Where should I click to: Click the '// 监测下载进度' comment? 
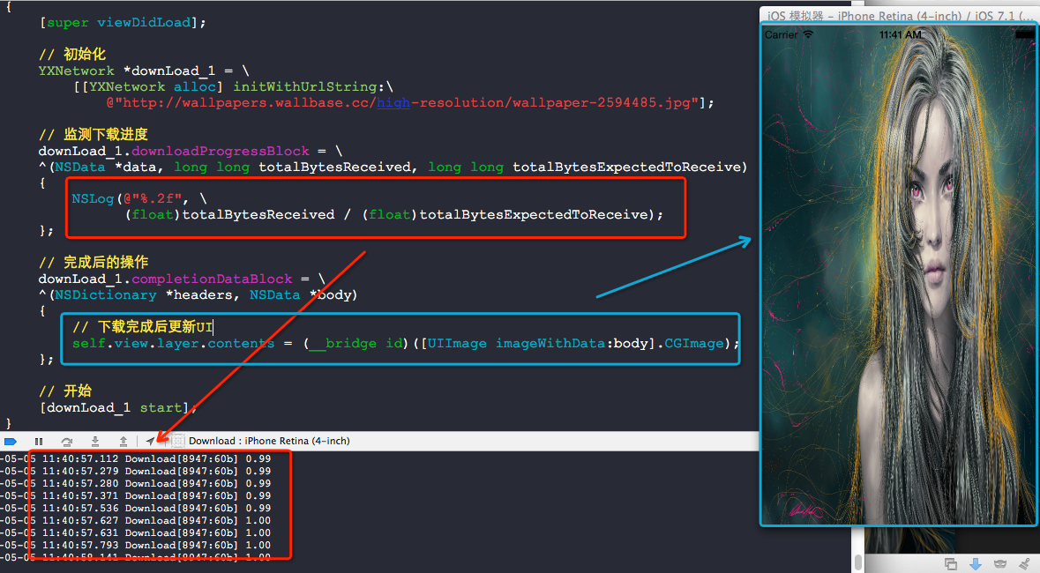tap(93, 135)
